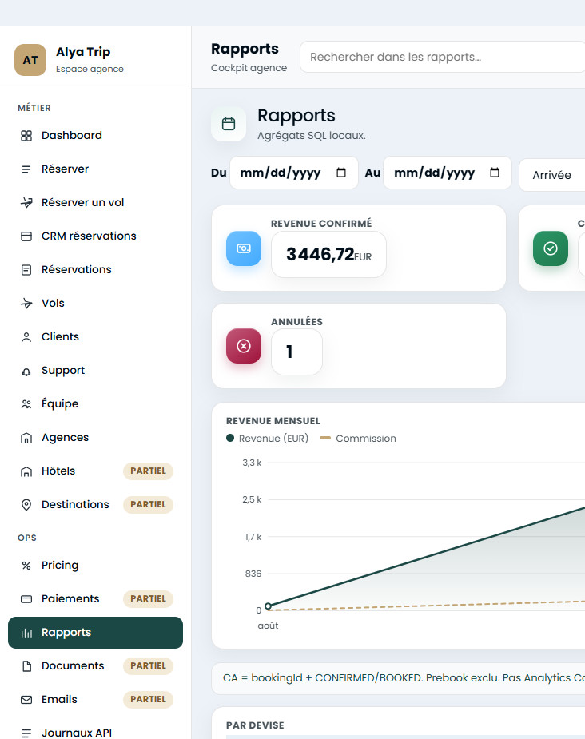Click the CA = bookingId note text
Viewport: 585px width, 739px height.
(404, 678)
